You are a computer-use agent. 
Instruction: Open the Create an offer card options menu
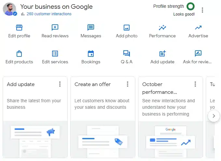point(128,84)
